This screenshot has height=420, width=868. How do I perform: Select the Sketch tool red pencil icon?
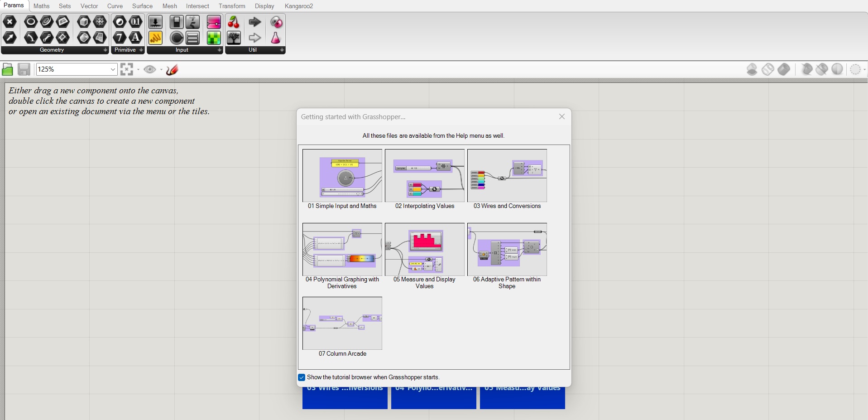(x=172, y=69)
